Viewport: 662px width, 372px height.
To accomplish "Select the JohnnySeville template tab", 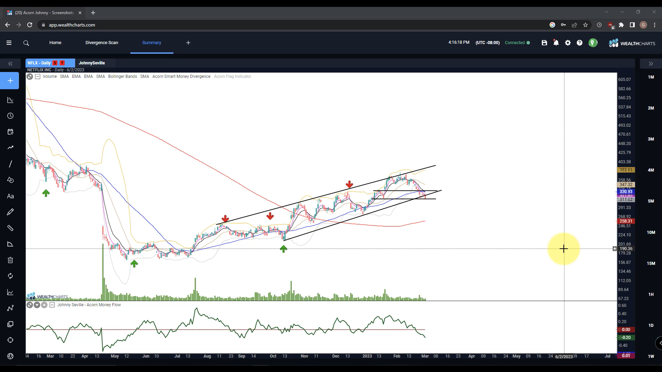I will point(92,63).
